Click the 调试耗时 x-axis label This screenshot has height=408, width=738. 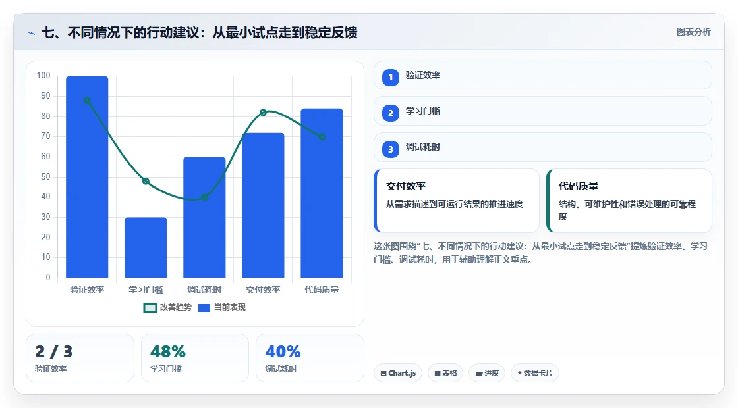(x=204, y=290)
